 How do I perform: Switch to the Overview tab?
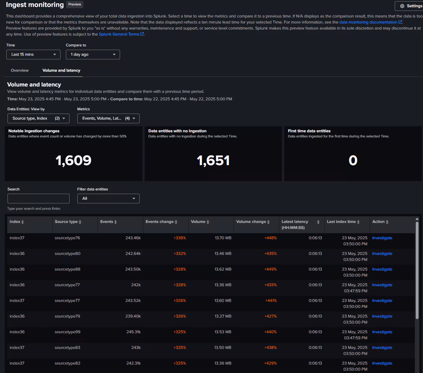click(x=20, y=71)
